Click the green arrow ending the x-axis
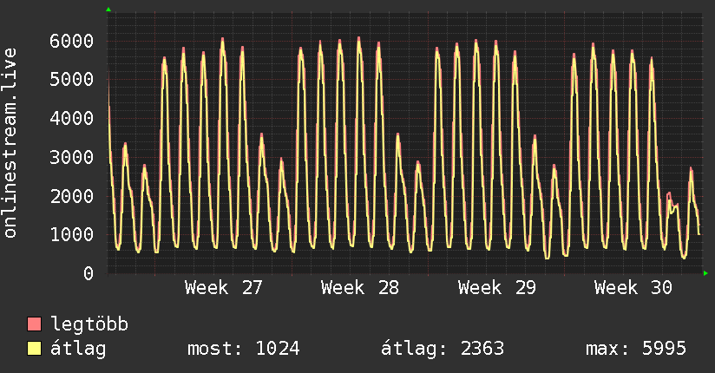The image size is (715, 373). tap(705, 273)
